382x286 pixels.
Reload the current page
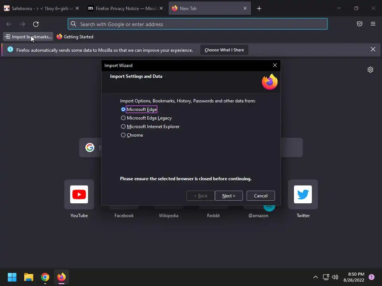point(36,24)
